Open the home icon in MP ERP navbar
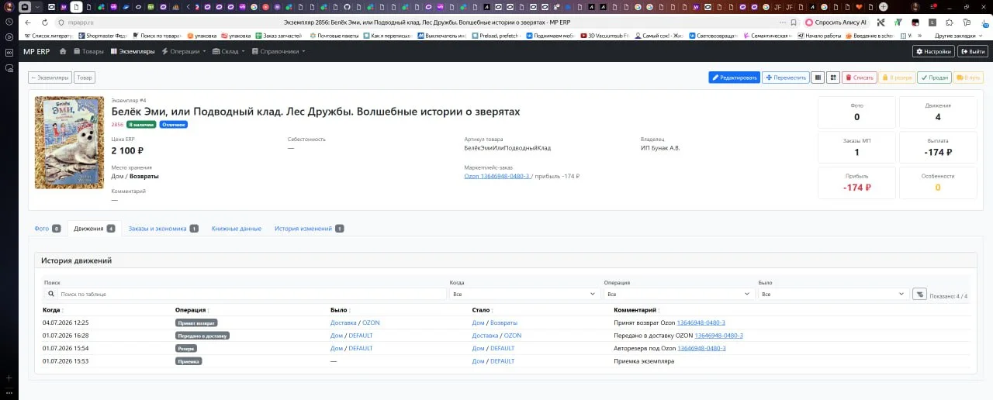Image resolution: width=993 pixels, height=400 pixels. click(x=64, y=51)
